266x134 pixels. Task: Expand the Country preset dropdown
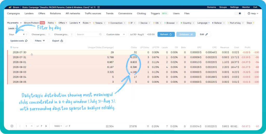pyautogui.click(x=188, y=23)
